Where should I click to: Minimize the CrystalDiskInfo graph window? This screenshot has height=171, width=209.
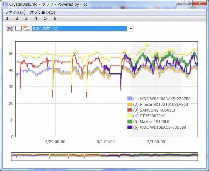180,3
